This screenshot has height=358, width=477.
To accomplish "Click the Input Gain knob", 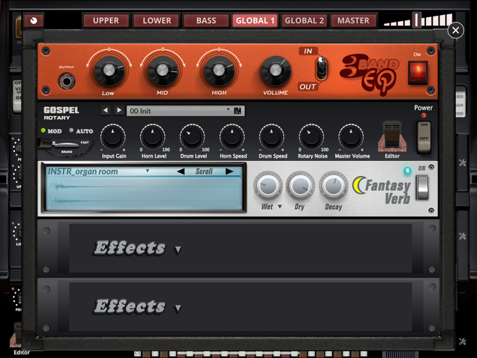I will point(113,137).
